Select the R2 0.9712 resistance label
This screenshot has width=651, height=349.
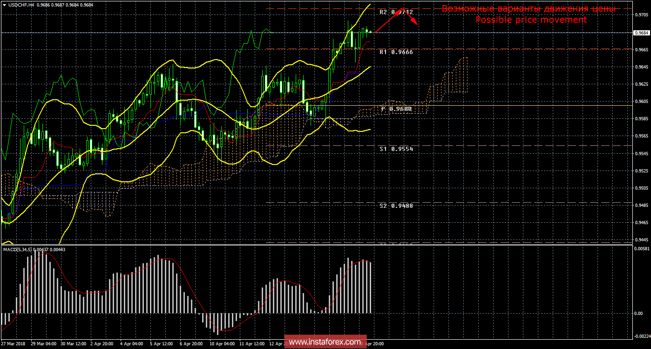(396, 12)
